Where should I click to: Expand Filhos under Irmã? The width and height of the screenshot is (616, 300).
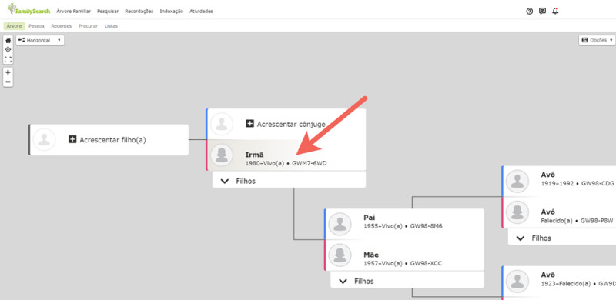click(x=290, y=181)
